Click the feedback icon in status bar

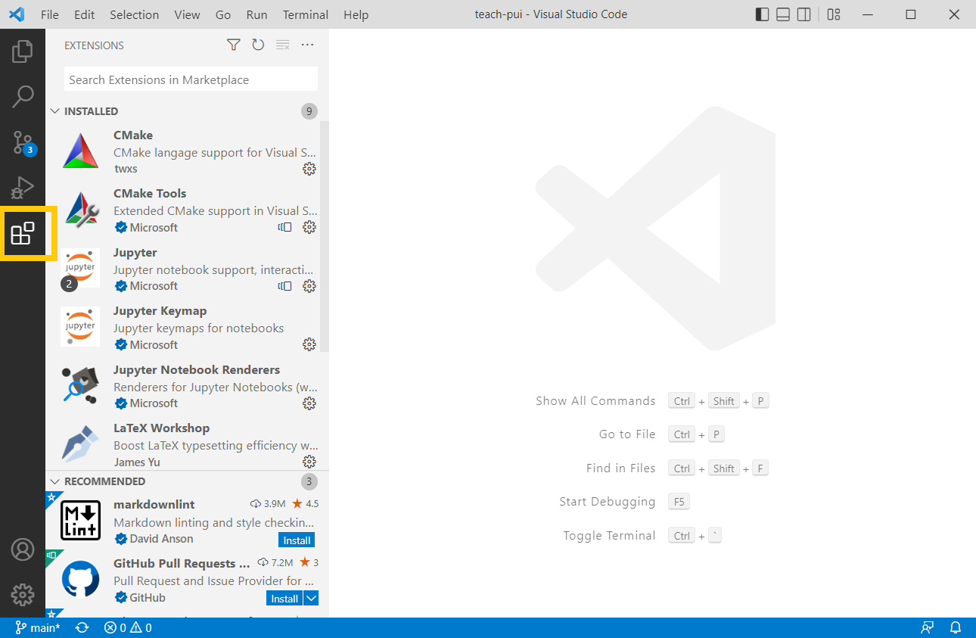click(927, 627)
